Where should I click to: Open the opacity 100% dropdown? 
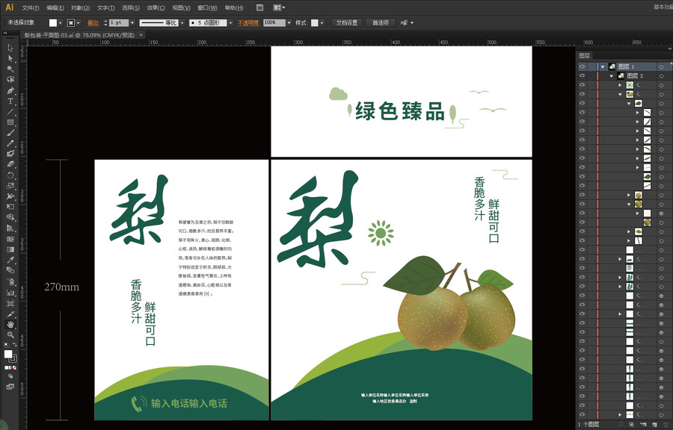coord(289,22)
